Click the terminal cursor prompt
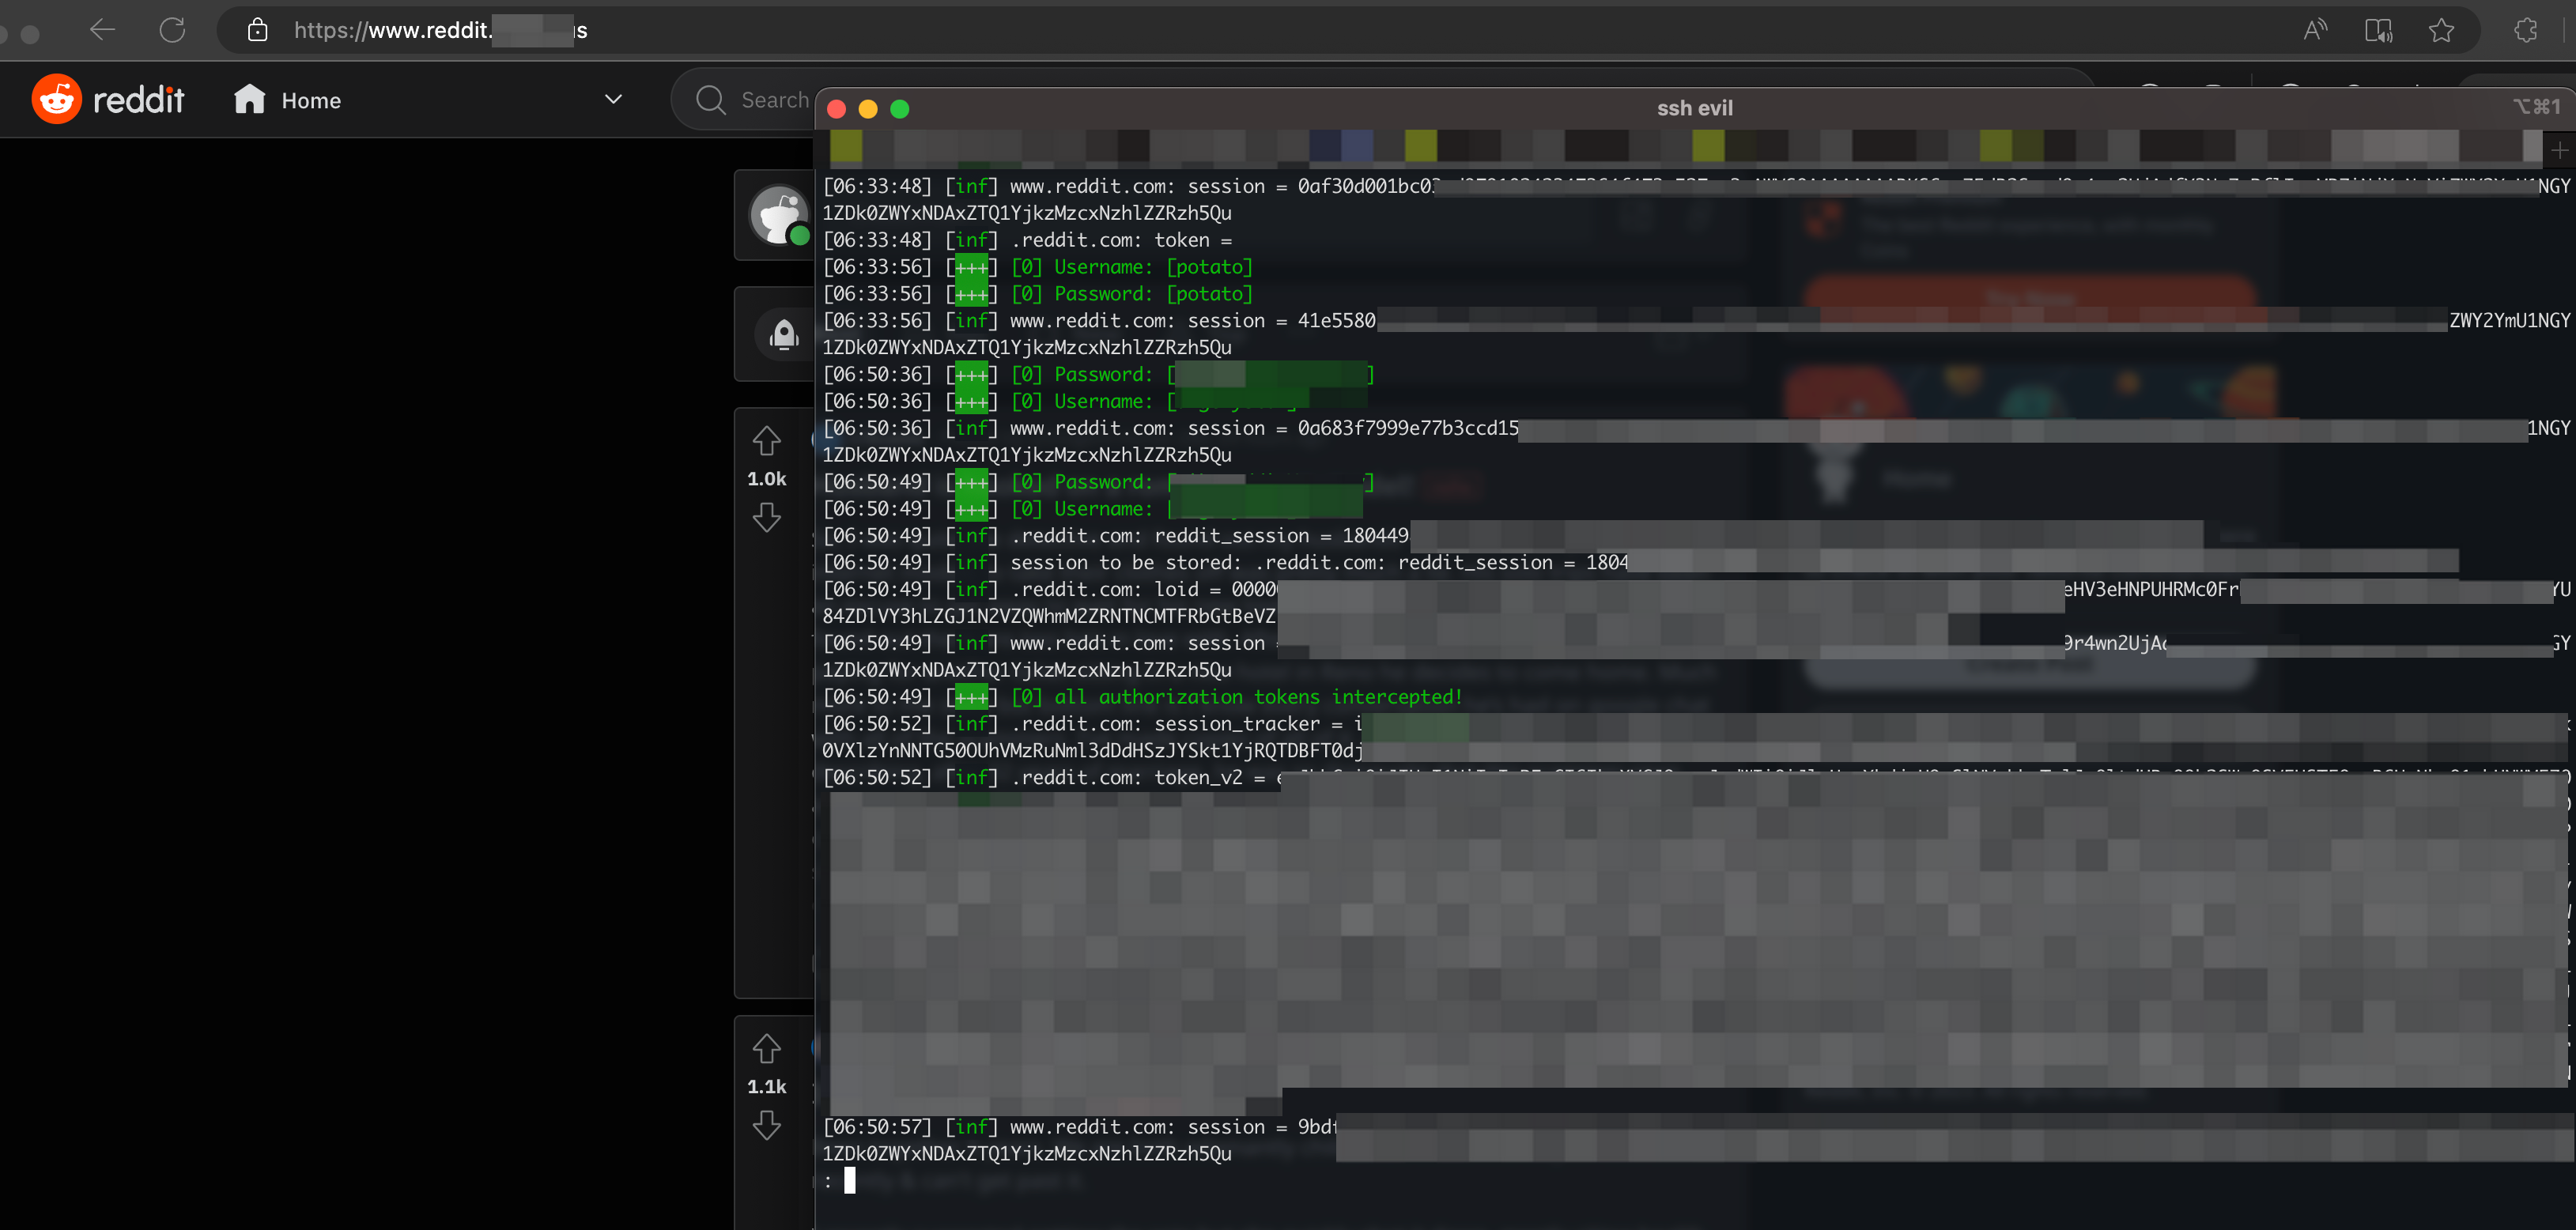The height and width of the screenshot is (1230, 2576). (849, 1181)
